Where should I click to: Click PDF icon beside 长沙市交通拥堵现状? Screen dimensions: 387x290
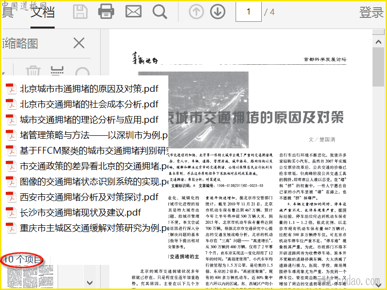coord(11,213)
